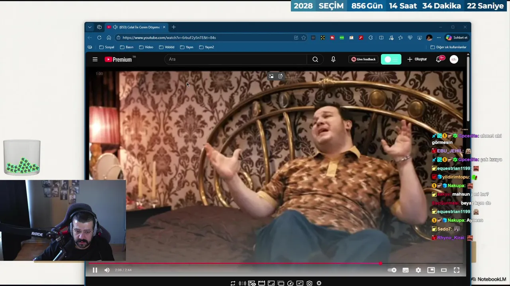This screenshot has width=510, height=286.
Task: Open a new browser tab
Action: 173,27
